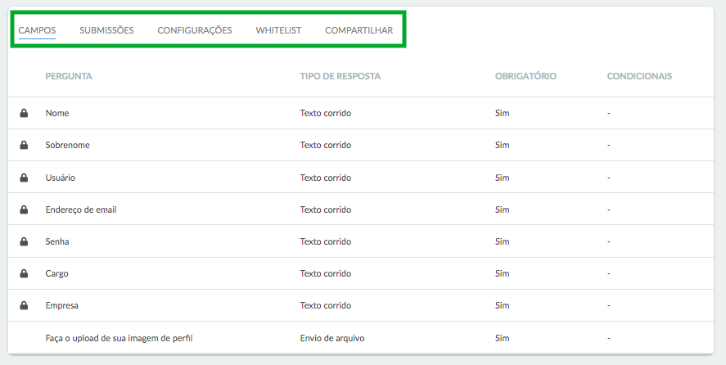The image size is (726, 365).
Task: Click 'Sim' in the Sobrenome row
Action: coord(502,145)
